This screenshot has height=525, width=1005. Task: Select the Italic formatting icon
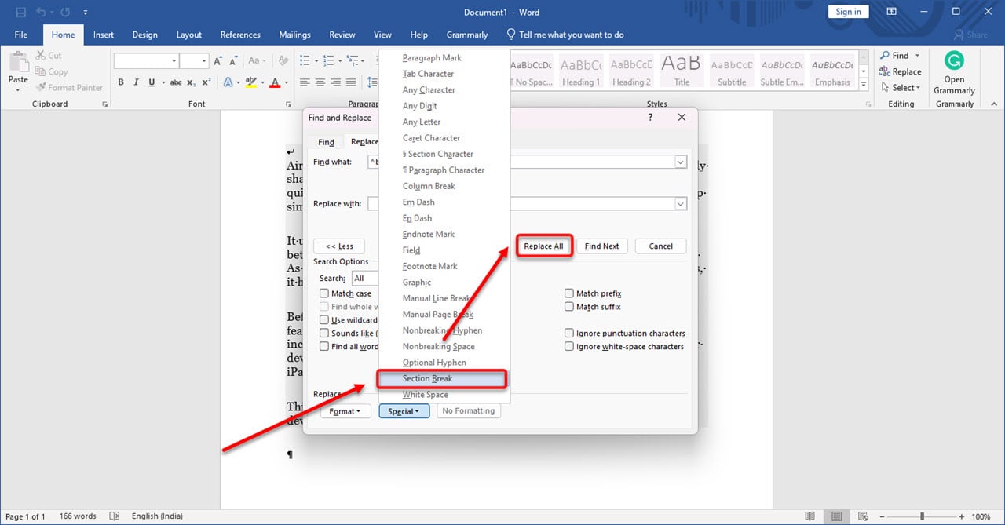click(x=137, y=82)
